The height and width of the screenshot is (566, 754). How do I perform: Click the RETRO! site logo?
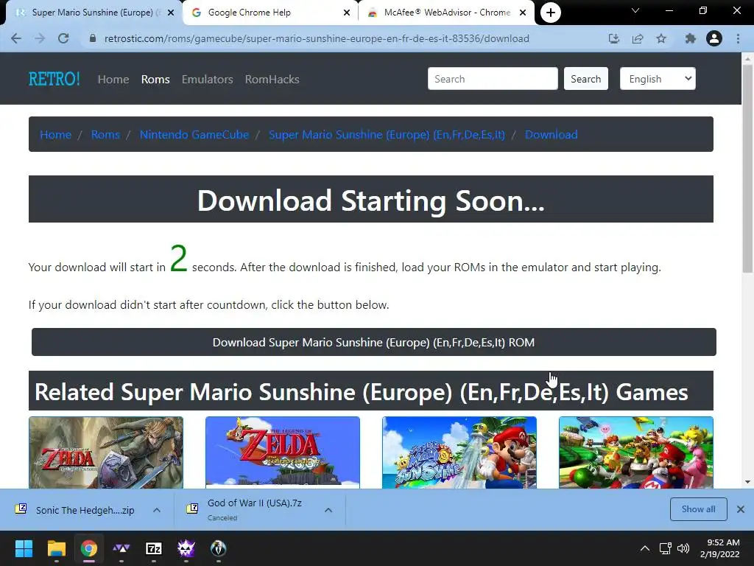tap(54, 79)
